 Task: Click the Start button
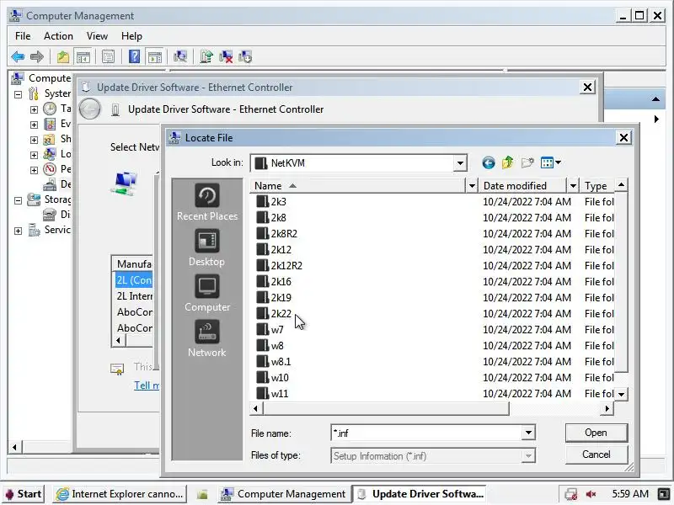(24, 494)
